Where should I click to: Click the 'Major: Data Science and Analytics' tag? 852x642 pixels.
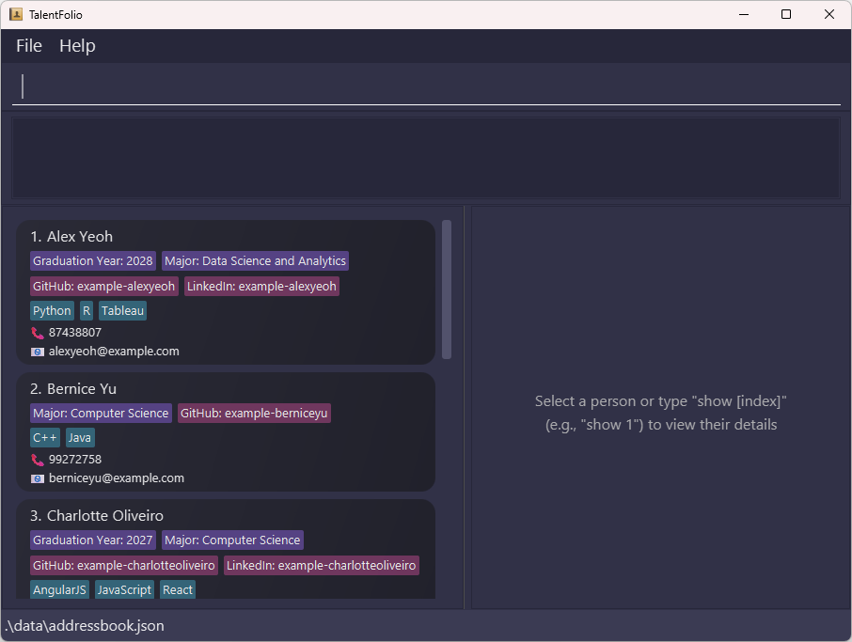point(255,261)
